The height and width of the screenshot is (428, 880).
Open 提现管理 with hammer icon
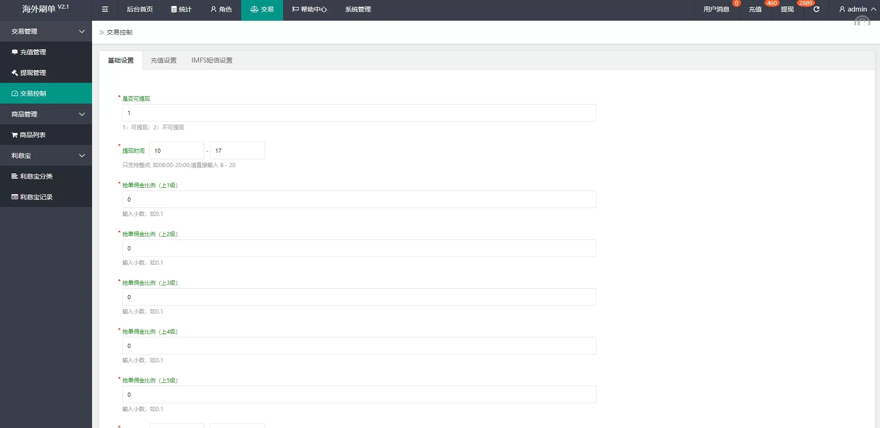(x=33, y=73)
